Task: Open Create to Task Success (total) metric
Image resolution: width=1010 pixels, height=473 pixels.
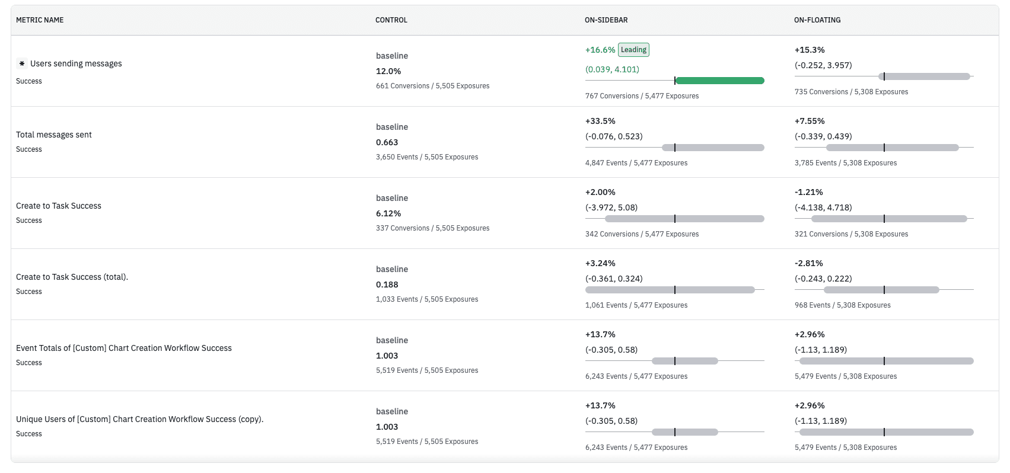Action: [x=72, y=277]
